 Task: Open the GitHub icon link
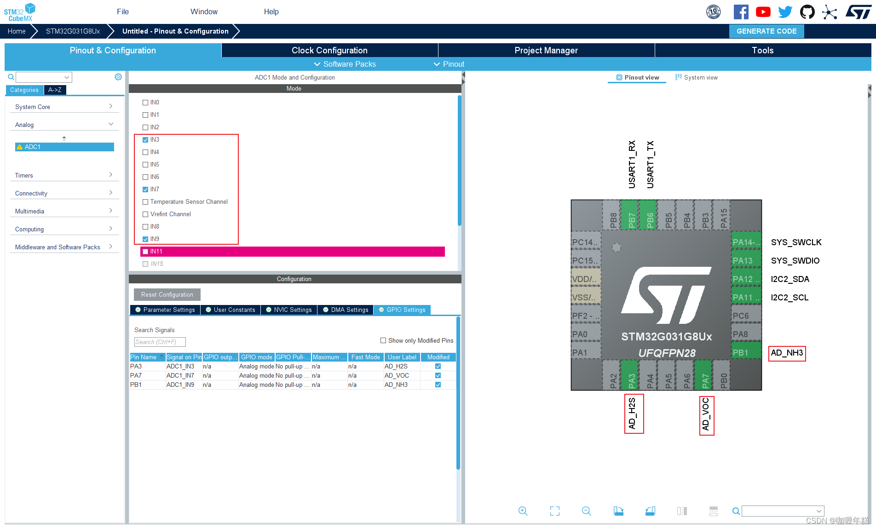(807, 12)
